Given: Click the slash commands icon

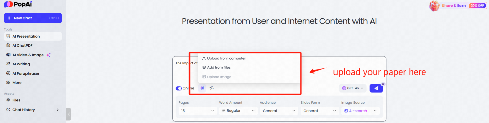Looking at the screenshot, I should pyautogui.click(x=211, y=88).
